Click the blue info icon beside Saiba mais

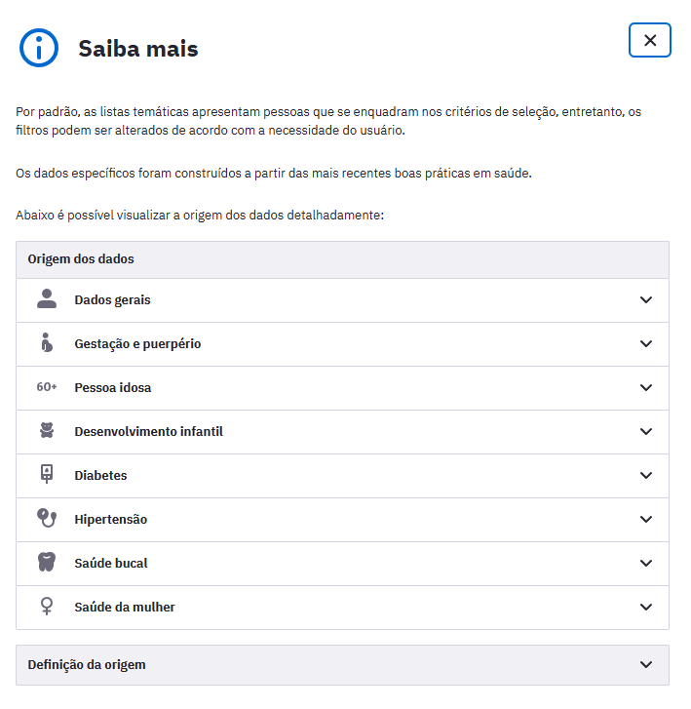tap(40, 47)
